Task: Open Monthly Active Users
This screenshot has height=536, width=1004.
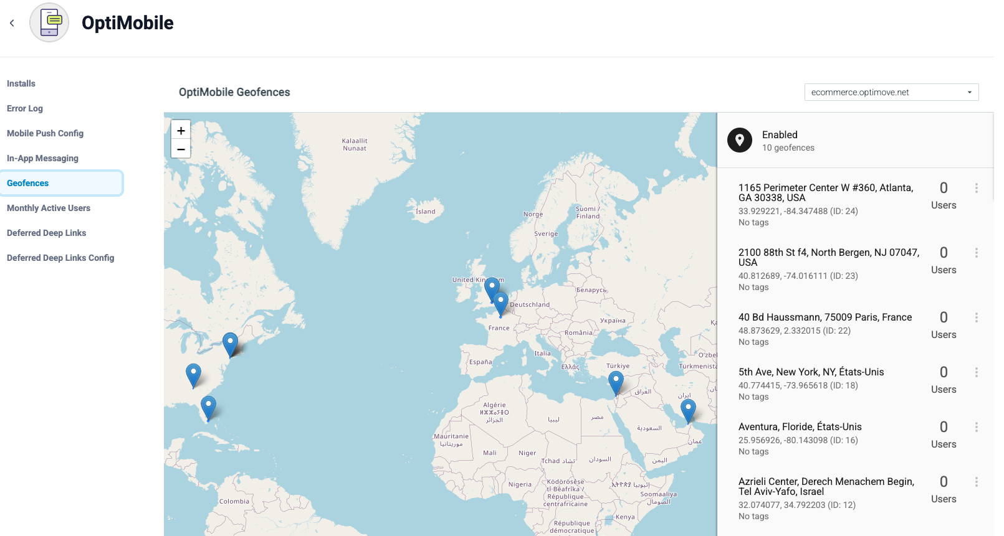Action: [49, 208]
